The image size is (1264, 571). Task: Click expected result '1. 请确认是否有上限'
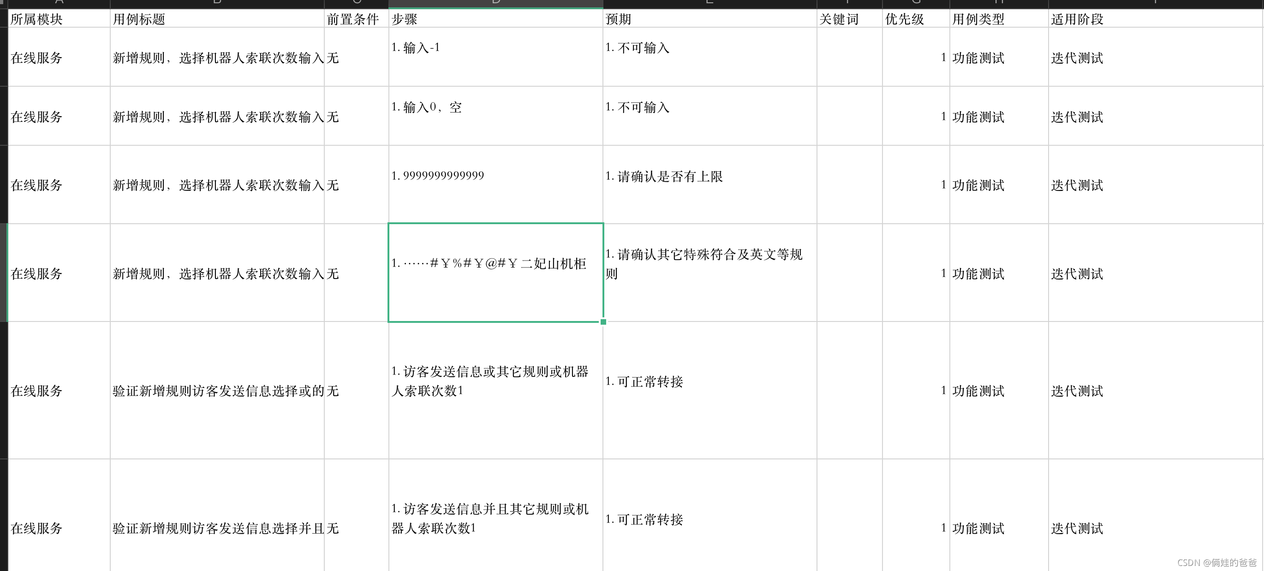(710, 184)
